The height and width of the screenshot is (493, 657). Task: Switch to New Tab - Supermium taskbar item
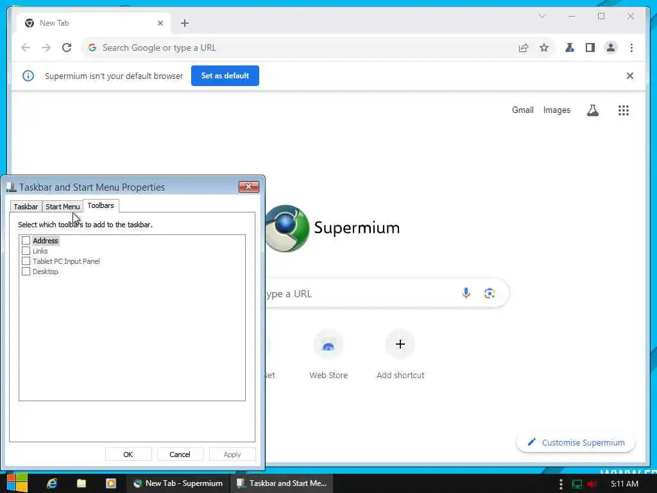(x=178, y=483)
